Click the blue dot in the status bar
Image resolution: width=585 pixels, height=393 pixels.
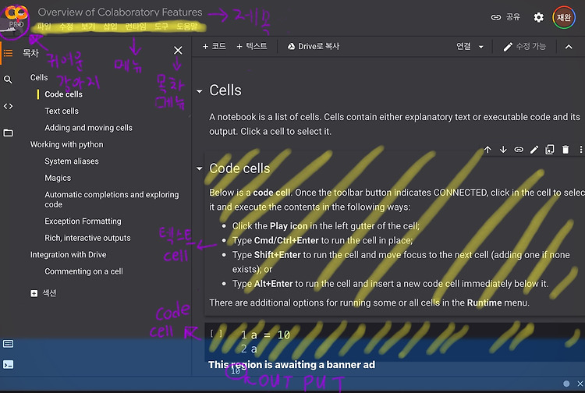(x=566, y=384)
